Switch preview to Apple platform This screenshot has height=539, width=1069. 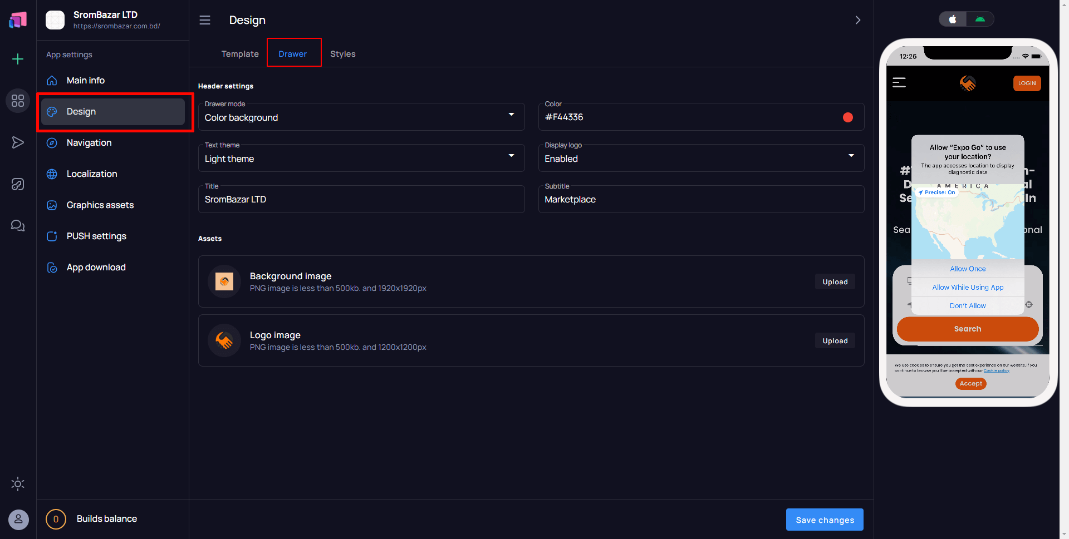point(952,18)
